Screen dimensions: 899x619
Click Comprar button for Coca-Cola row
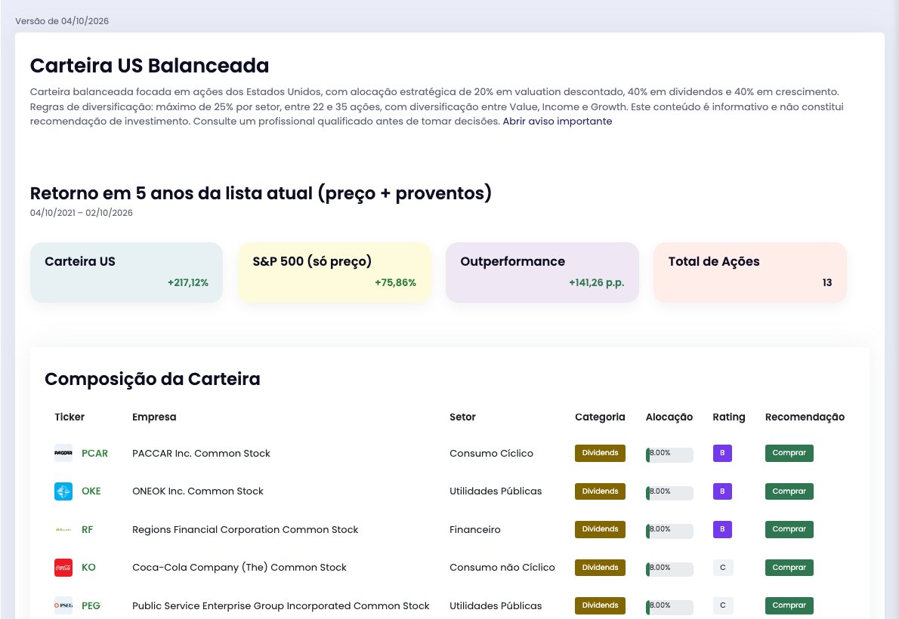point(789,568)
